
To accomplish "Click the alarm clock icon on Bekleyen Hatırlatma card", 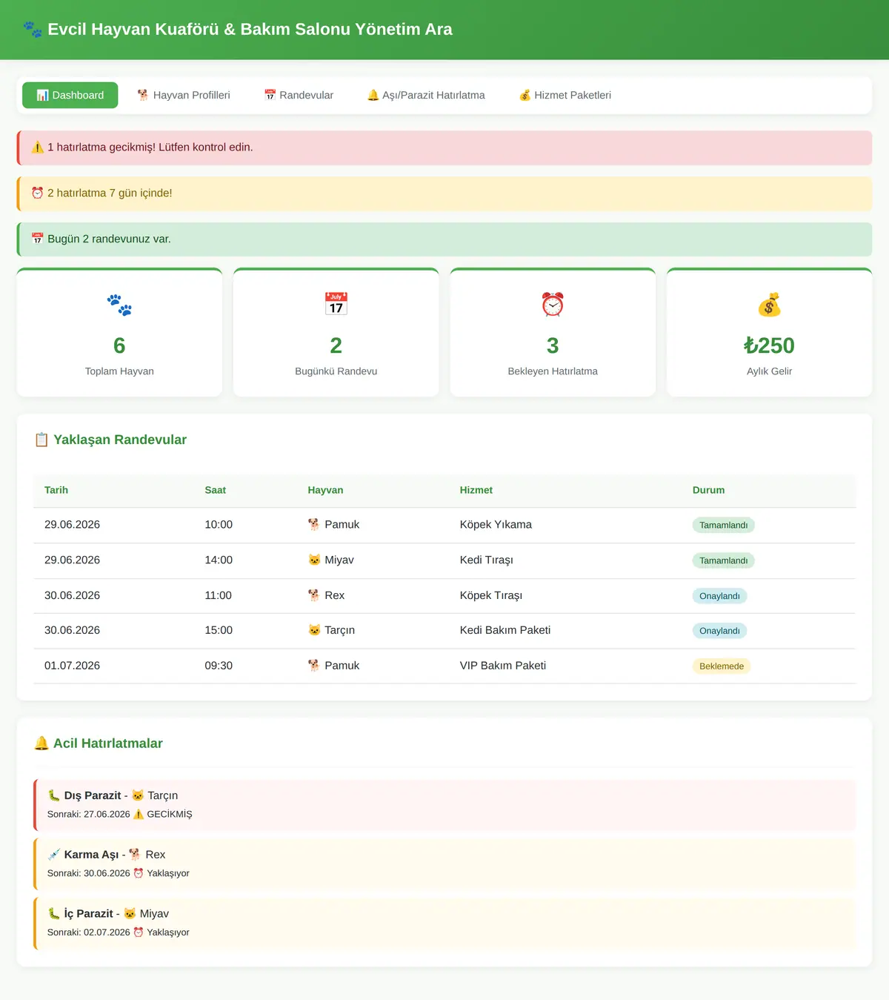I will [x=553, y=305].
